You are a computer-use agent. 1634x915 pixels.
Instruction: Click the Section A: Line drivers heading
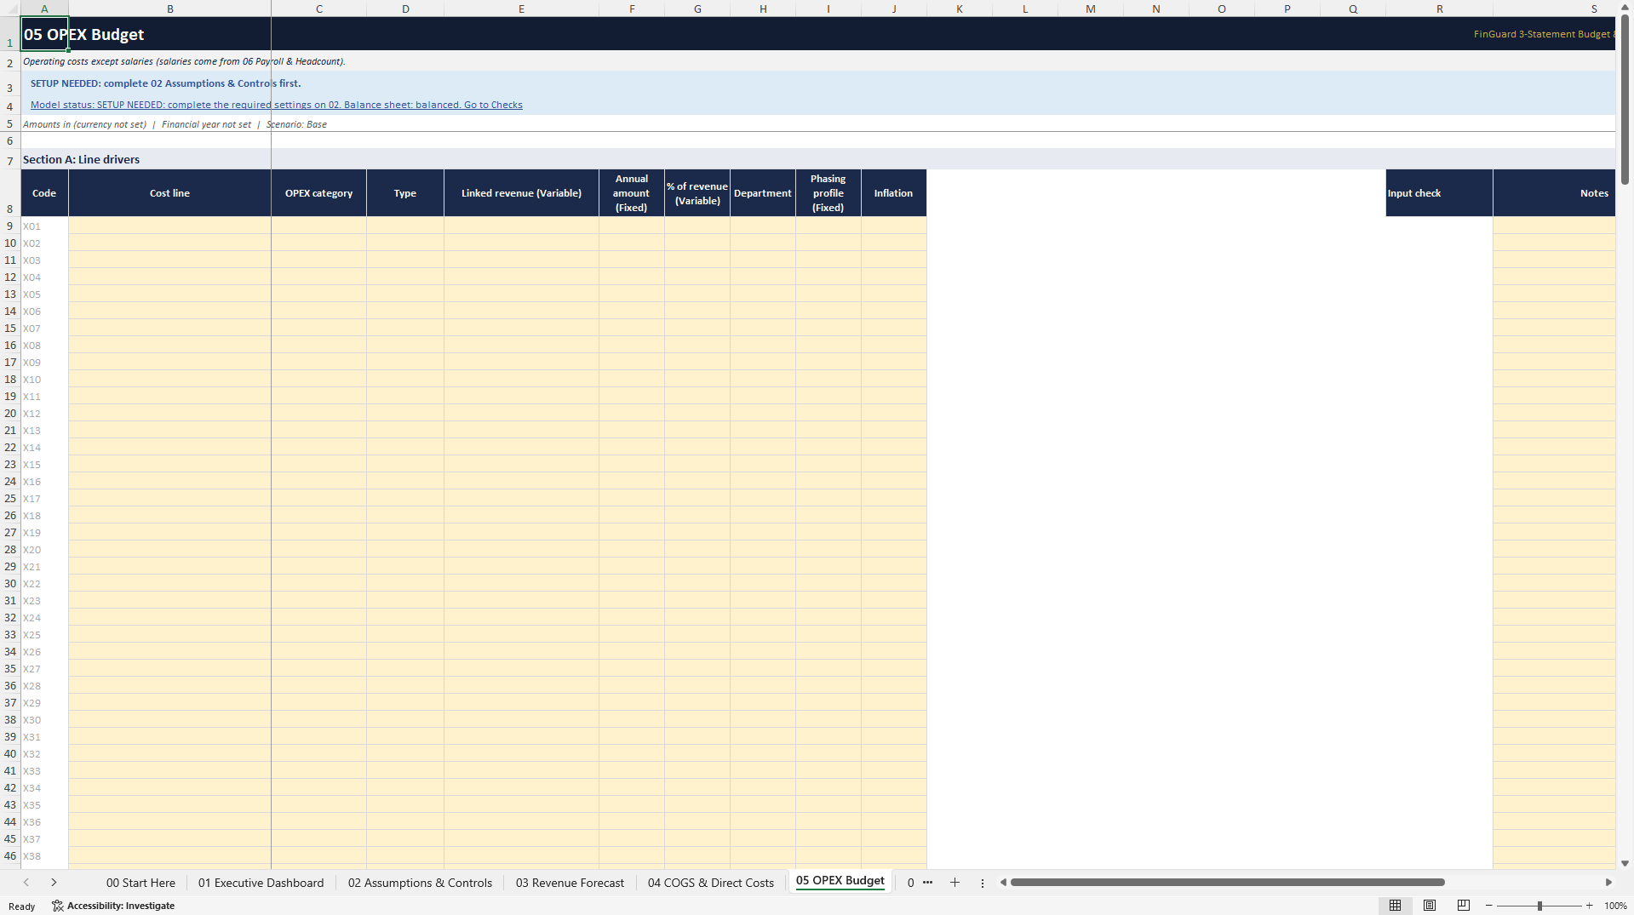pos(81,159)
